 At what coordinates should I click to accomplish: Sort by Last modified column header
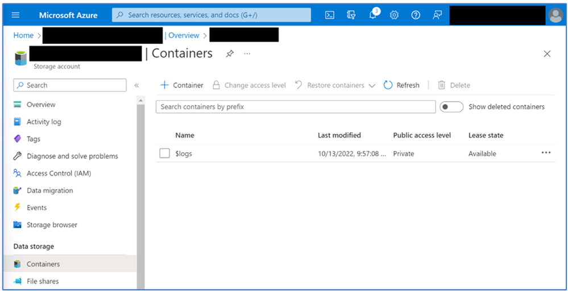[339, 135]
